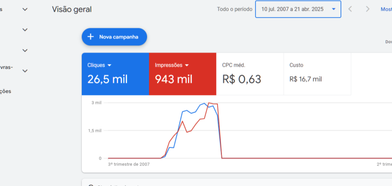Select the Custo R$ 16,7 mil card
Viewport: 392px width, 186px height.
point(317,74)
